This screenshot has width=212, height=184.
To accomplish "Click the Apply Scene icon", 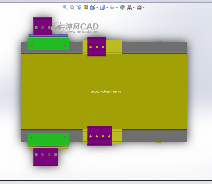I will [129, 7].
